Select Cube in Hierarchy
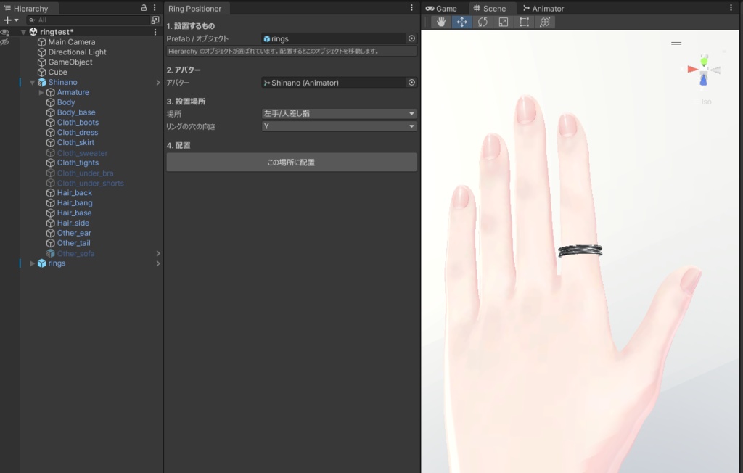This screenshot has height=473, width=743. pyautogui.click(x=57, y=72)
